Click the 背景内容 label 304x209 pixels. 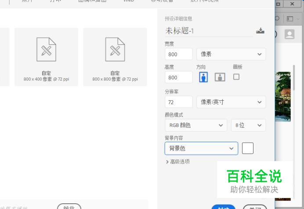pyautogui.click(x=174, y=138)
